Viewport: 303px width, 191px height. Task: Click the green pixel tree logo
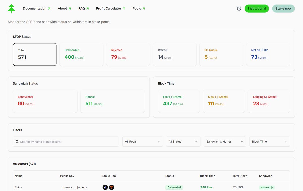pyautogui.click(x=11, y=8)
